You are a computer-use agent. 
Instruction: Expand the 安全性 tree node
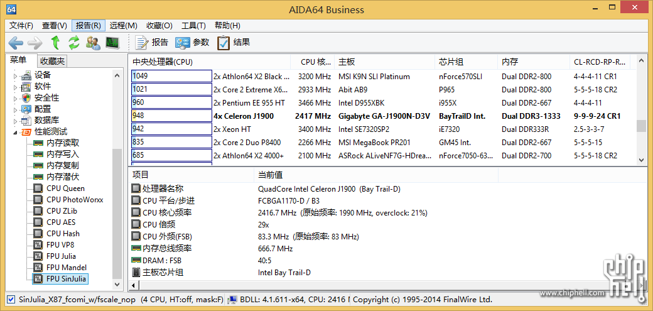pos(16,99)
